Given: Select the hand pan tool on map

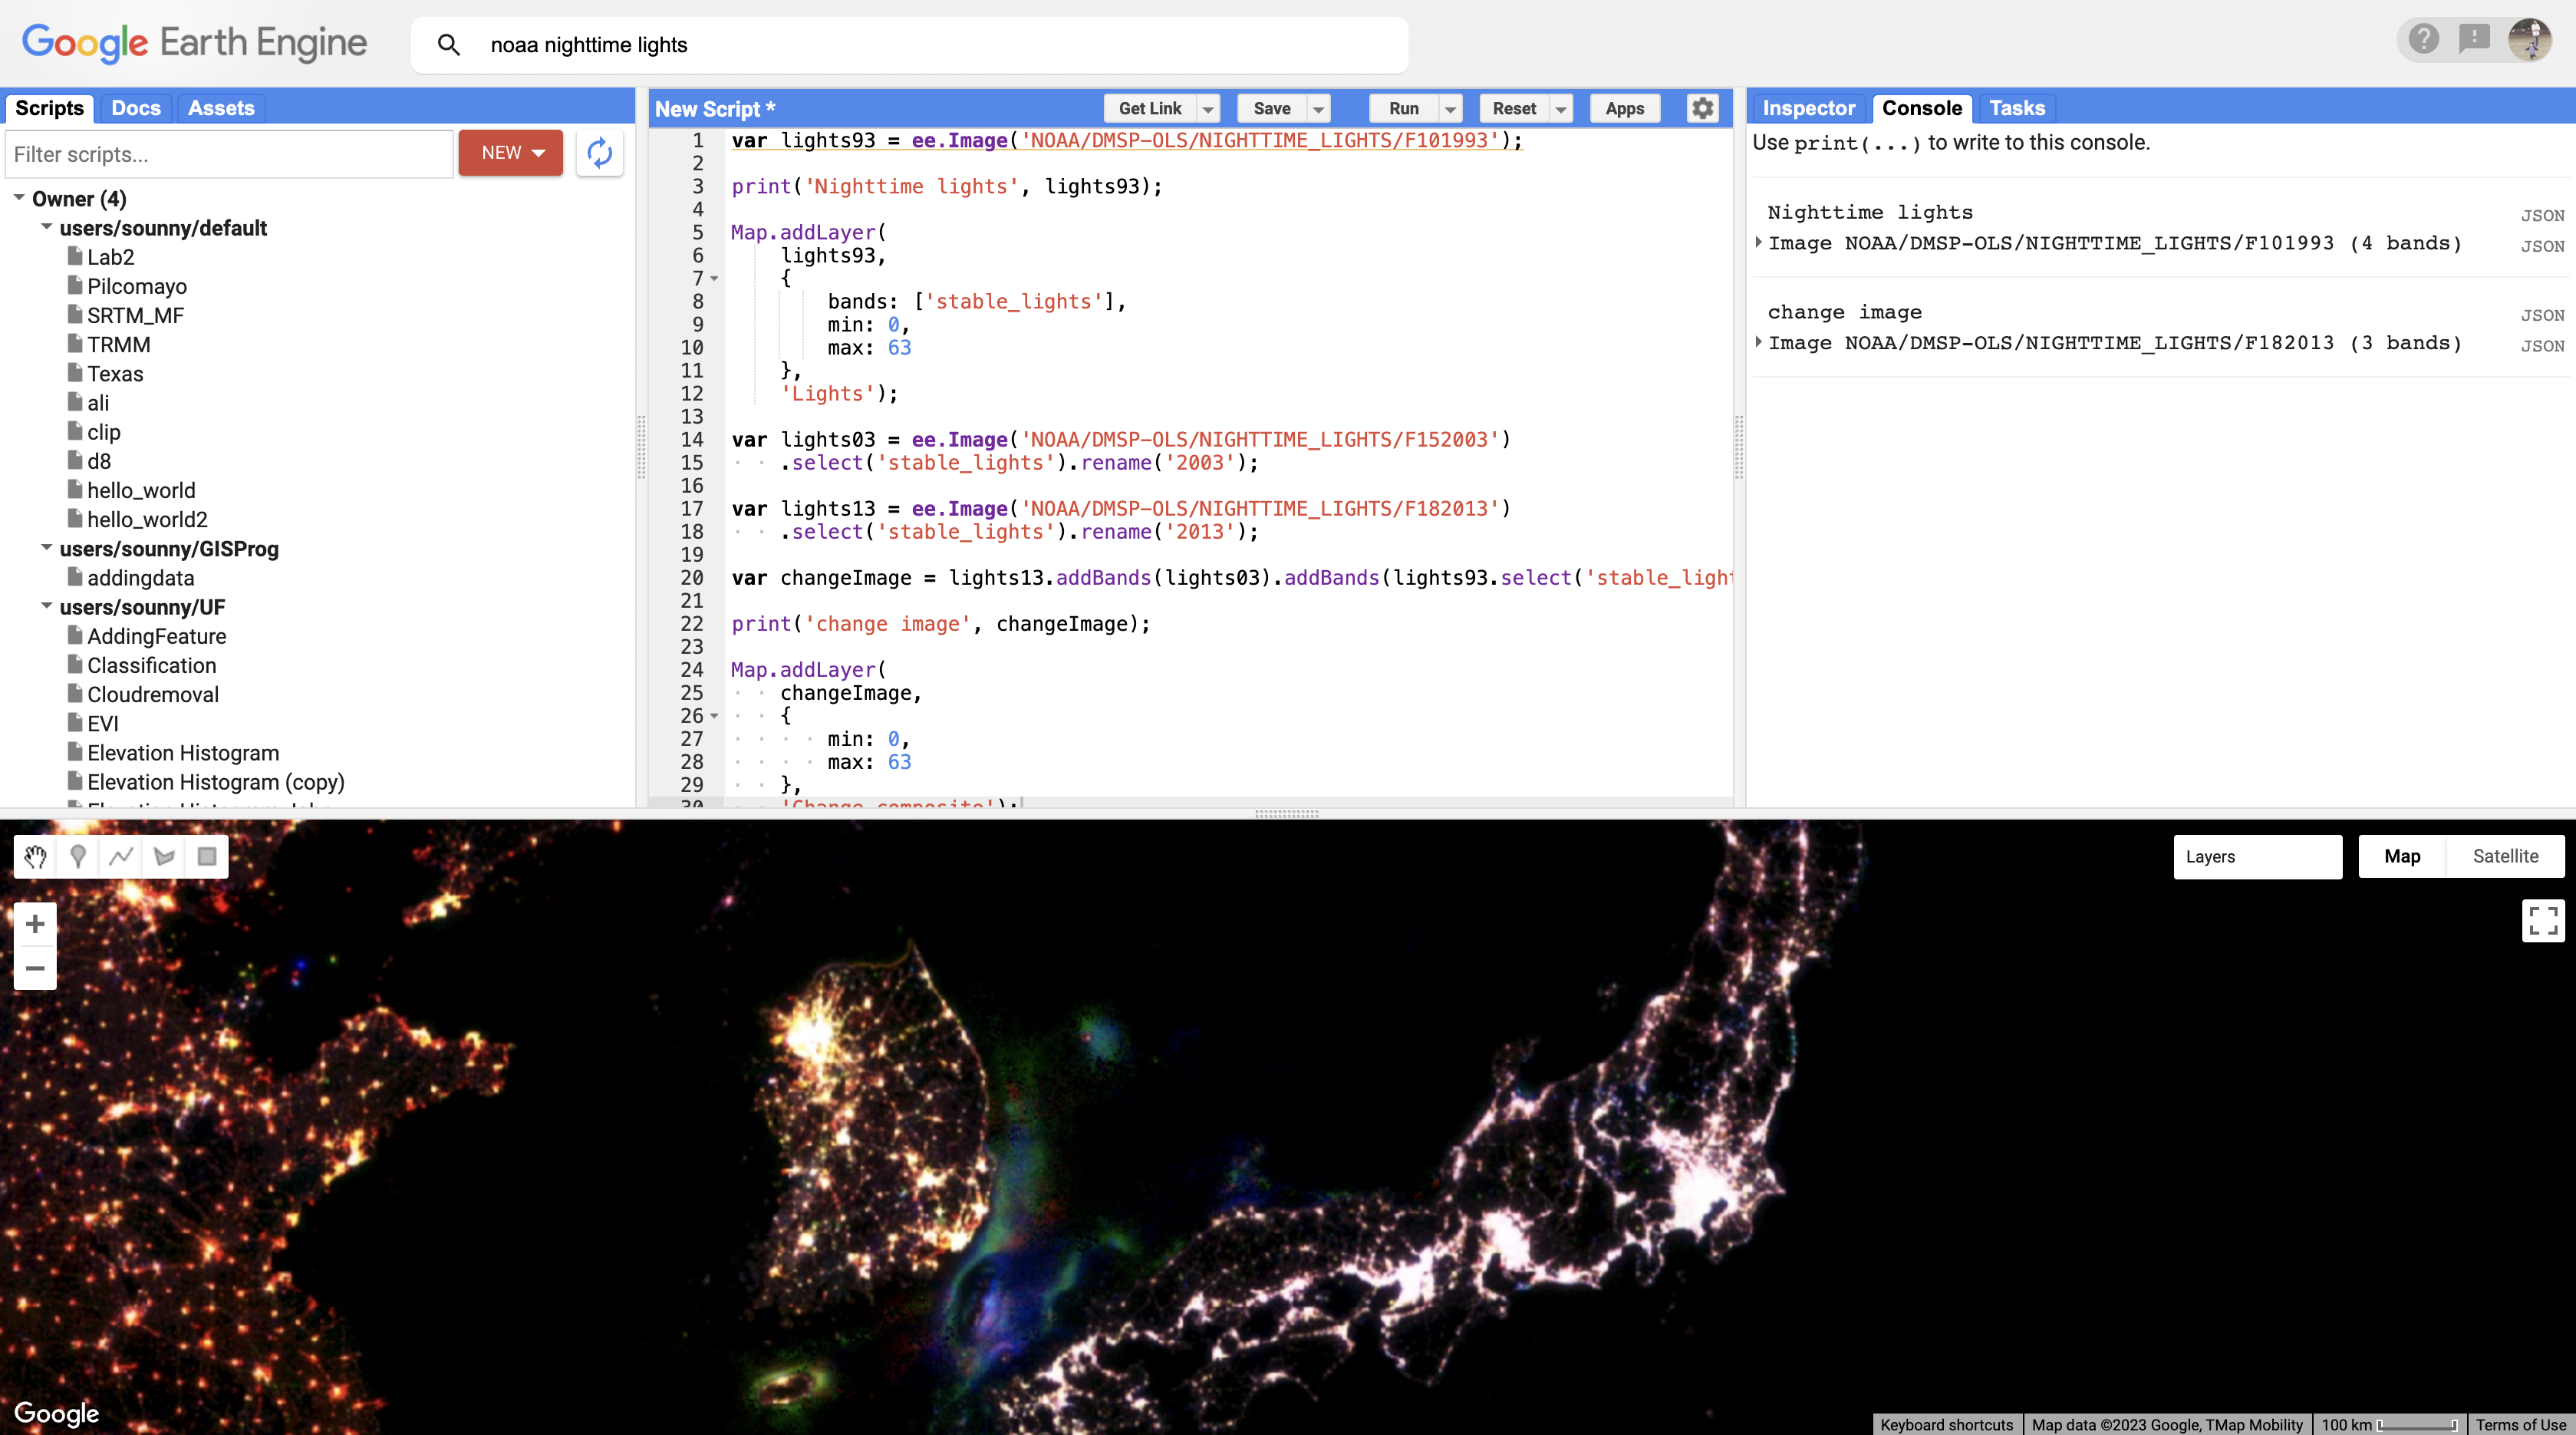Looking at the screenshot, I should click(36, 856).
